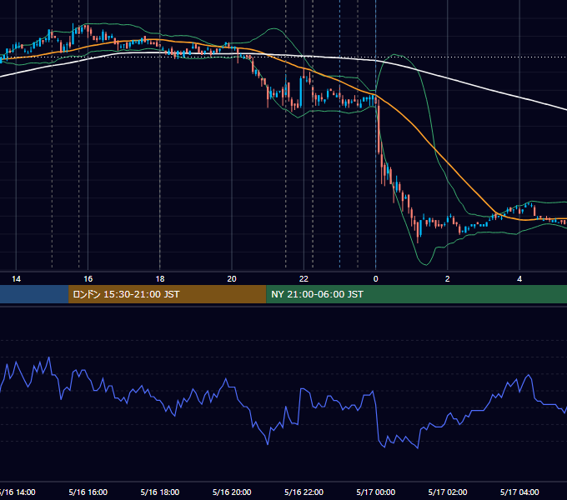Screen dimensions: 567x500
Task: Click the 5/17 04:00 date label
Action: coord(519,492)
